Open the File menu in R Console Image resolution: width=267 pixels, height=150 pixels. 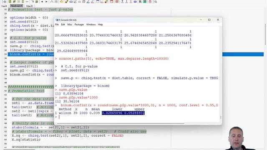tap(57, 25)
